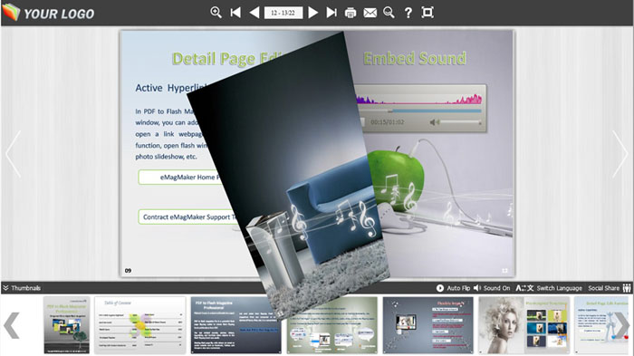Open the dark blue PDF to Flash Magazine thumbnail
The height and width of the screenshot is (356, 634).
[235, 325]
